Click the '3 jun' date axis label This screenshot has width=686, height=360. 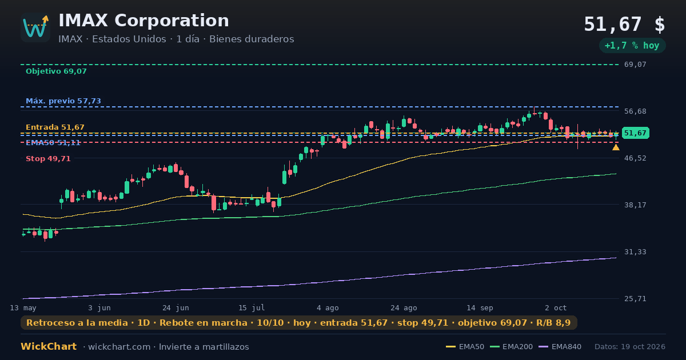[x=99, y=307]
